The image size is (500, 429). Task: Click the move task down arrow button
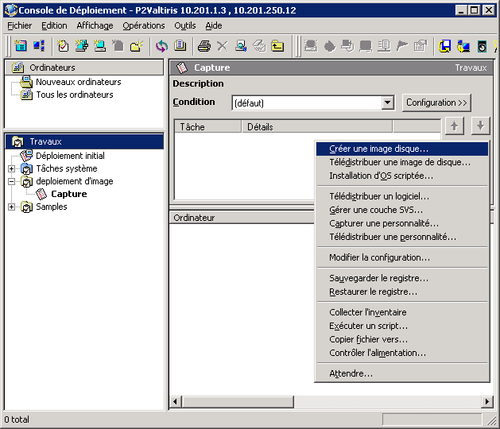pyautogui.click(x=481, y=126)
